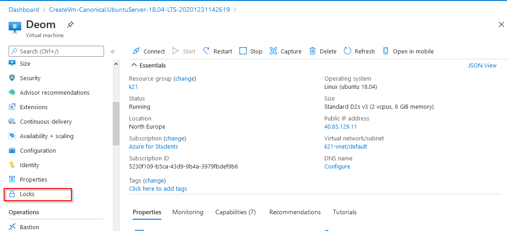Viewport: 507px width, 231px height.
Task: Switch to the Recommendations tab
Action: tap(295, 212)
